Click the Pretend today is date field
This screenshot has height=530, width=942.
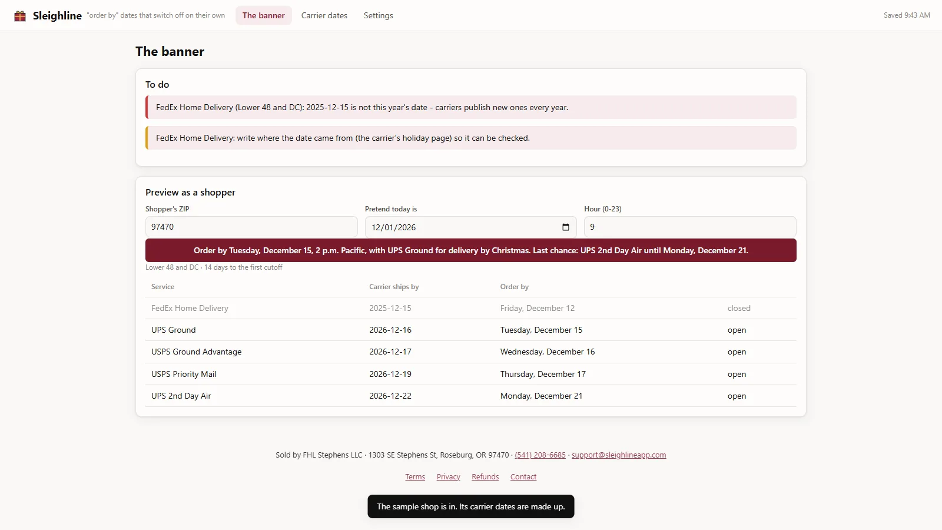coord(470,227)
